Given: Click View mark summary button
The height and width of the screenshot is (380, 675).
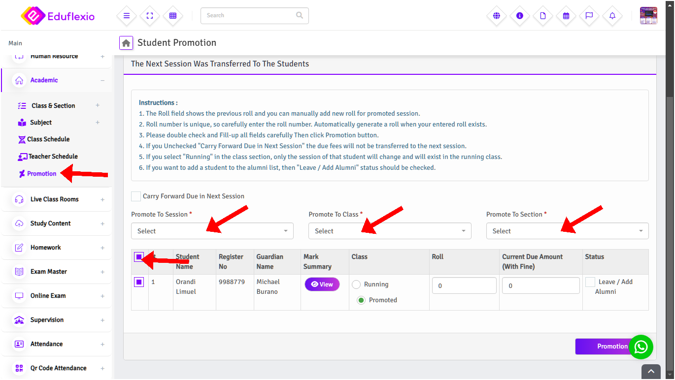Looking at the screenshot, I should [322, 285].
